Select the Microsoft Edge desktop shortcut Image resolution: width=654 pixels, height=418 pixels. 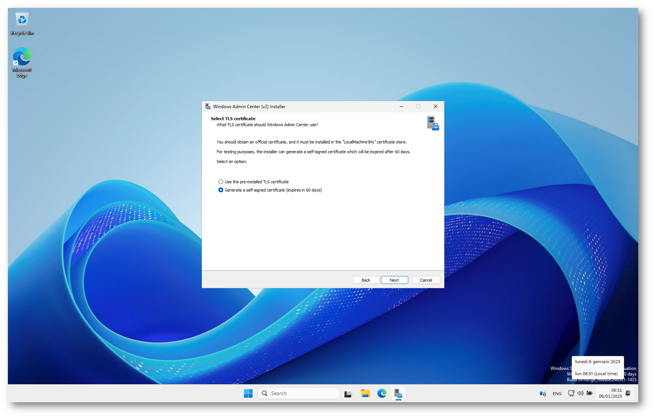(x=22, y=62)
